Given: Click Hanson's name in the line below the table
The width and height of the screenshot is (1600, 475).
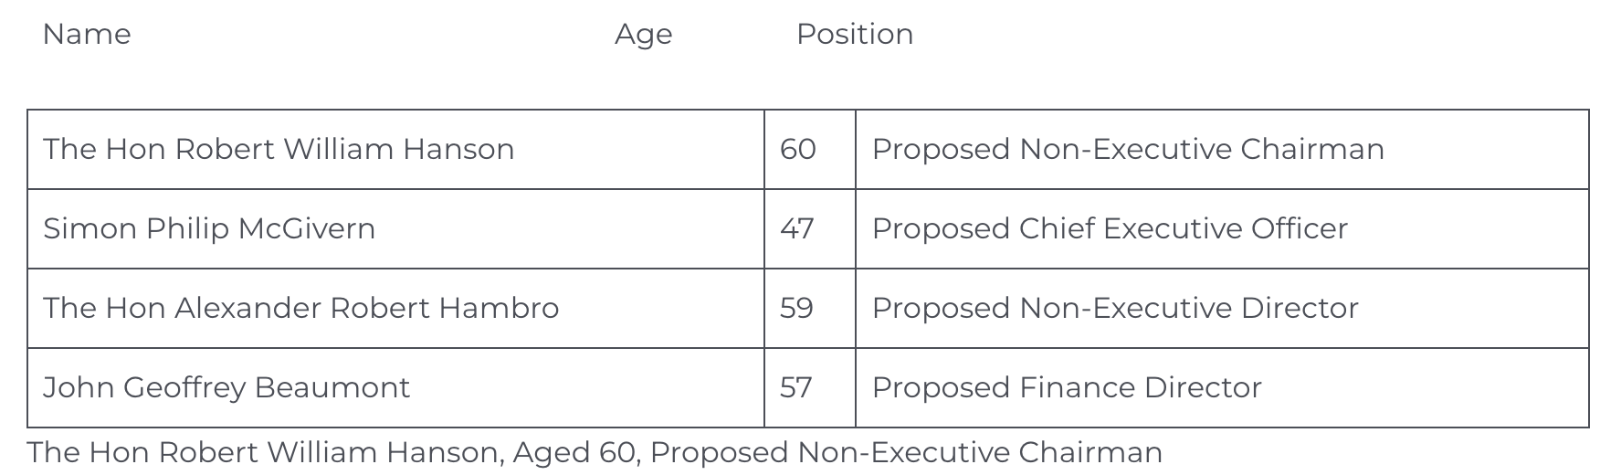Looking at the screenshot, I should click(x=263, y=453).
